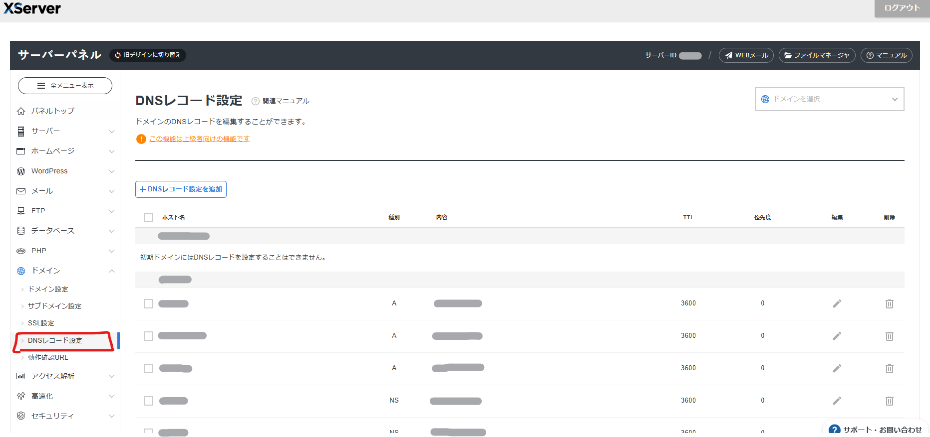Viewport: 930px width, 437px height.
Task: Click the window icon beside ホームページ
Action: click(x=21, y=151)
